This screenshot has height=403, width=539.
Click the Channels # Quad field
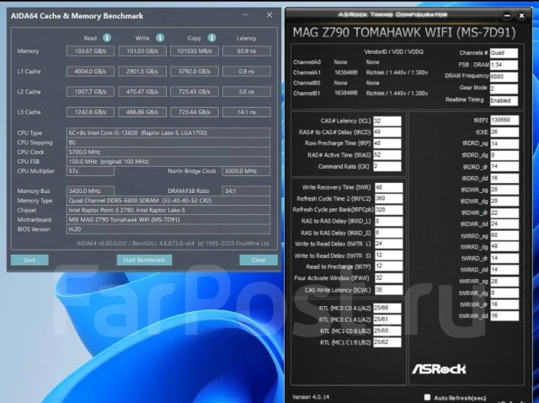click(504, 53)
